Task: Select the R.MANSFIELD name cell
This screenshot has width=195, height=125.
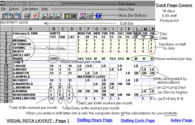Action: coord(31,84)
